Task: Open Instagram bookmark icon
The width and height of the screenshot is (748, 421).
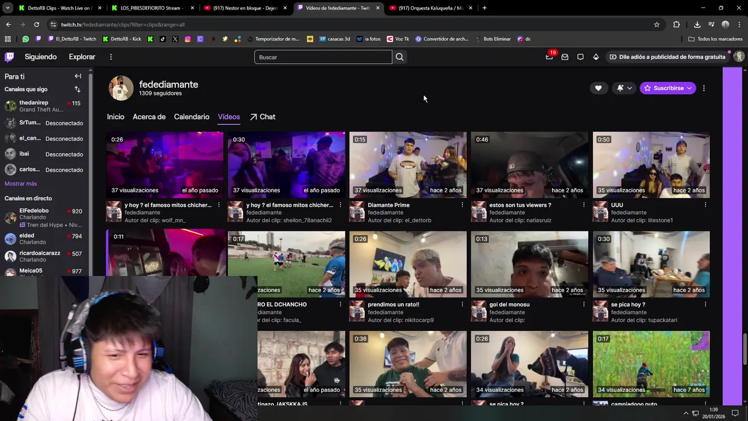Action: tap(188, 39)
